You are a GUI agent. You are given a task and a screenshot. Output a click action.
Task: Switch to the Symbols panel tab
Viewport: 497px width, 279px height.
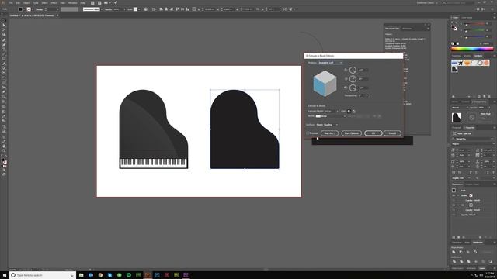[x=478, y=56]
